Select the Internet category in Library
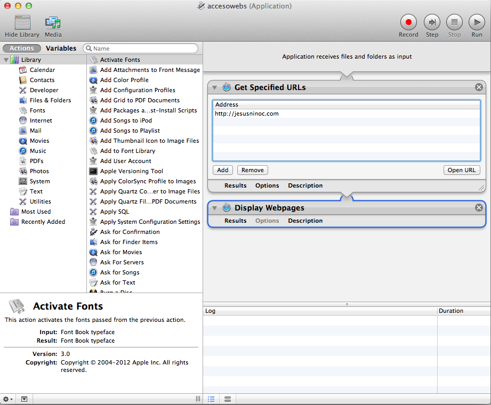Image resolution: width=491 pixels, height=405 pixels. point(41,120)
